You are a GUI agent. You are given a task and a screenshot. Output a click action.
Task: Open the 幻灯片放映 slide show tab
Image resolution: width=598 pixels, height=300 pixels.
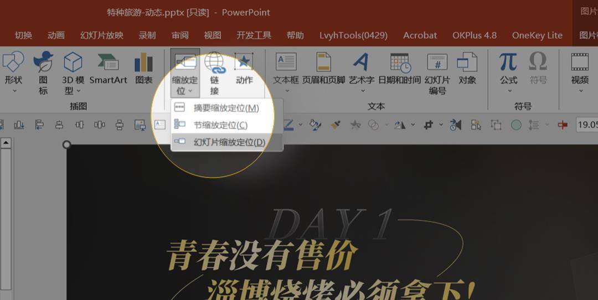(x=102, y=35)
